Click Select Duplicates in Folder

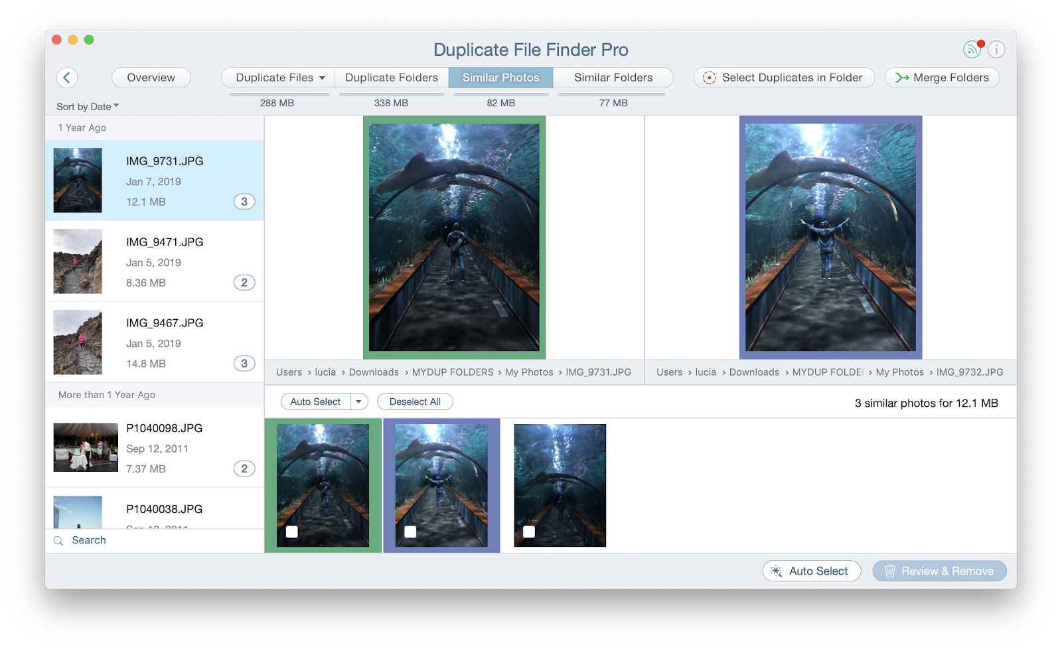coord(784,78)
